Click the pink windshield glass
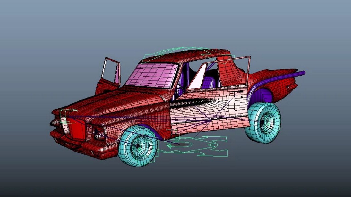The height and width of the screenshot is (197, 351). [154, 75]
